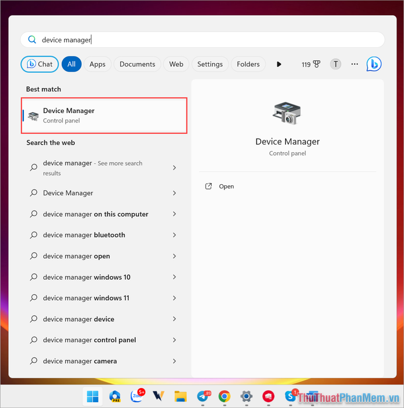Expand the 'device manager camera' suggestion arrow
Viewport: 404px width, 408px height.
point(174,361)
